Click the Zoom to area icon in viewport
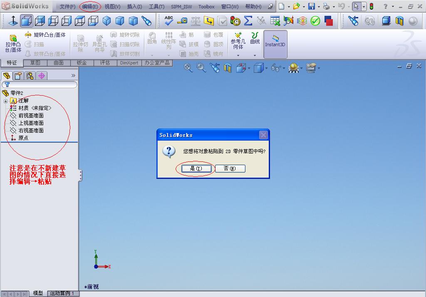This screenshot has width=426, height=297. click(x=201, y=67)
